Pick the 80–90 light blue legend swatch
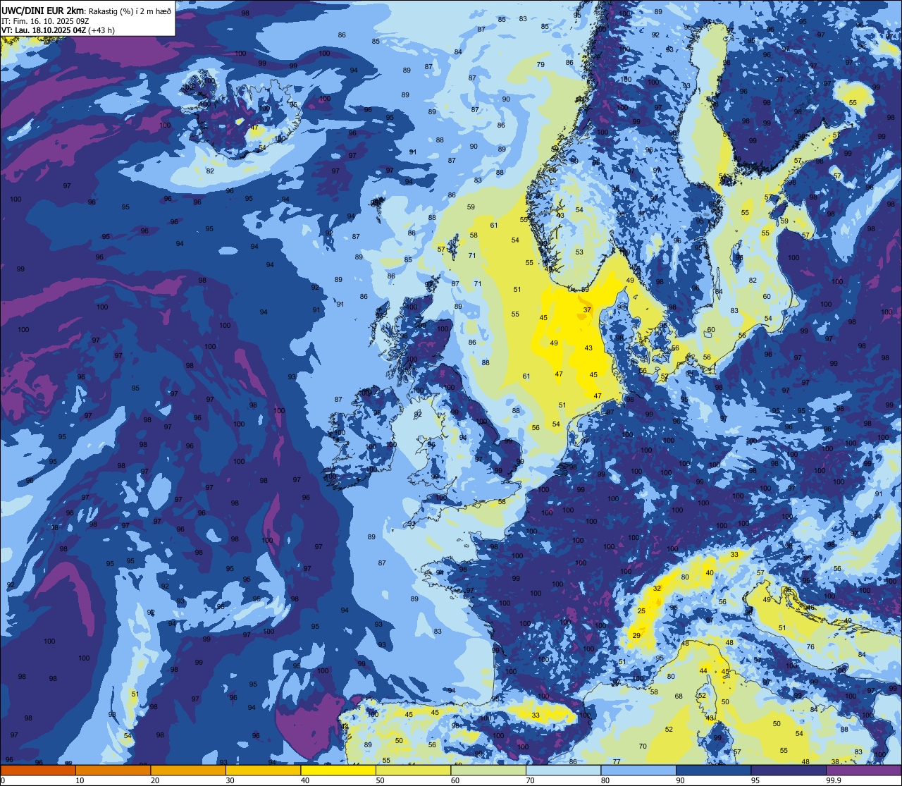Screen dimensions: 902x786 point(638,770)
